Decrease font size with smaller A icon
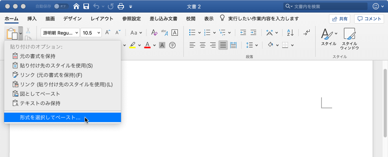 click(x=118, y=32)
